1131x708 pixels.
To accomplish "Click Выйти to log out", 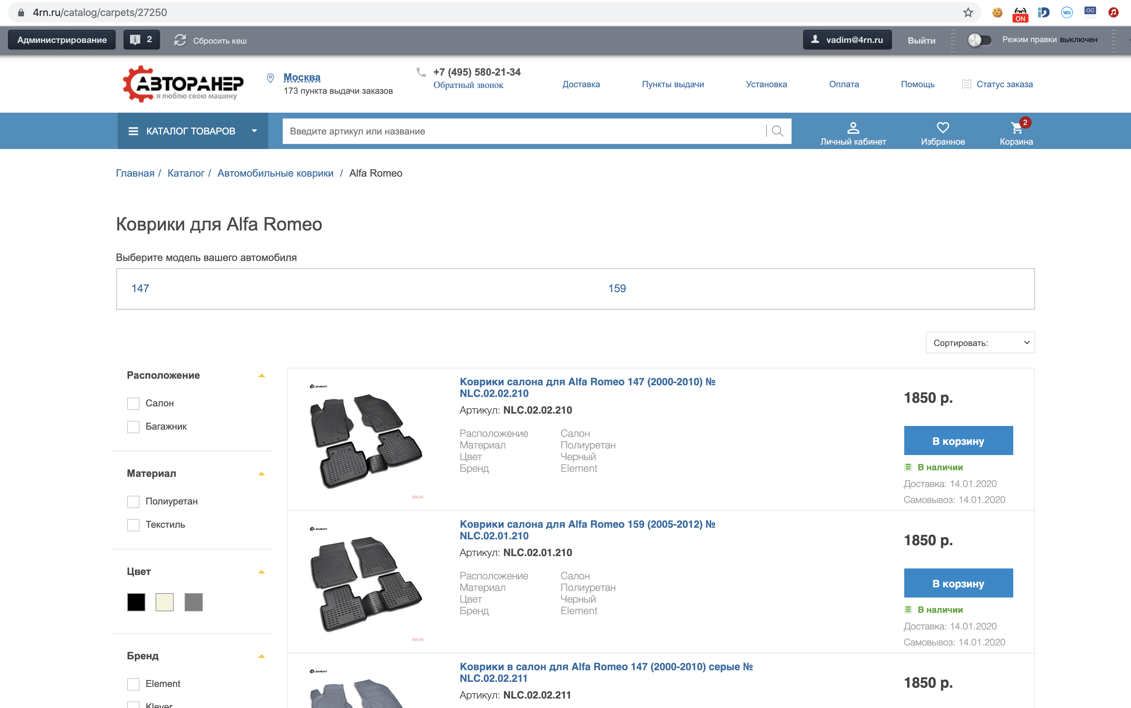I will (921, 40).
